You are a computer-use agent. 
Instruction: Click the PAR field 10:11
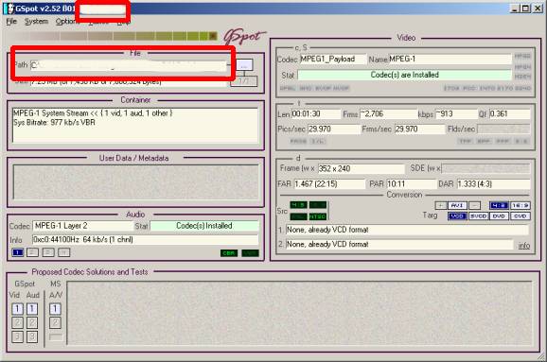point(411,184)
